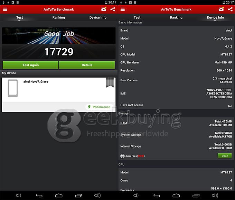Switch to Ranking tab on left screen
This screenshot has height=200, width=235.
pyautogui.click(x=59, y=18)
